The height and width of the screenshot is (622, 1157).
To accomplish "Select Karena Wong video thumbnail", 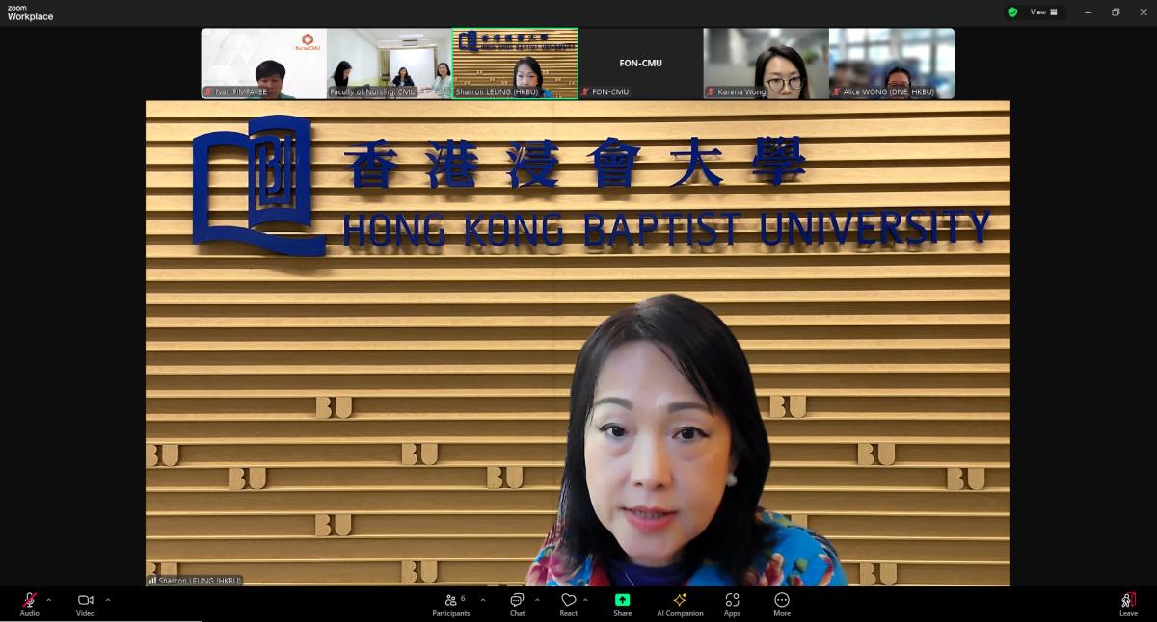I will point(767,64).
